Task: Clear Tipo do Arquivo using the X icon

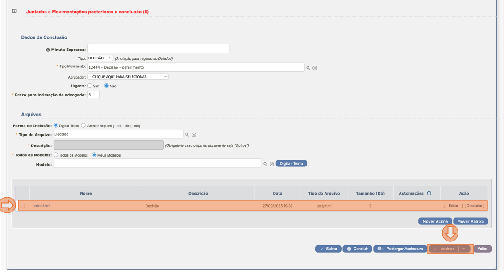Action: tap(194, 134)
